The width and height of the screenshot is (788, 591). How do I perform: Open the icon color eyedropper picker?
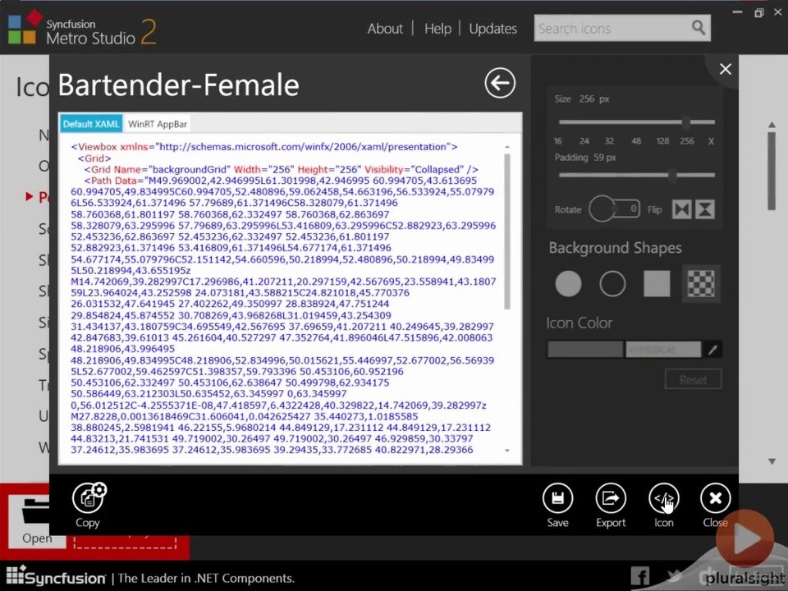pos(712,350)
